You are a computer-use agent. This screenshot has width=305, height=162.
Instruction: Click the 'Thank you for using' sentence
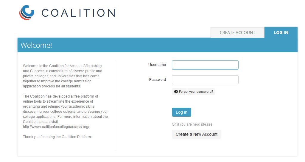click(x=57, y=137)
